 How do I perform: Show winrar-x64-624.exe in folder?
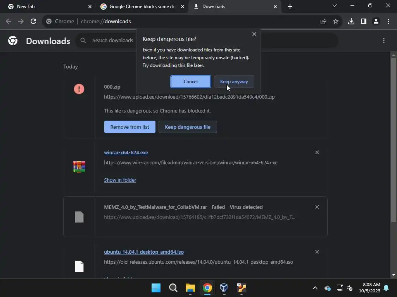tap(120, 180)
